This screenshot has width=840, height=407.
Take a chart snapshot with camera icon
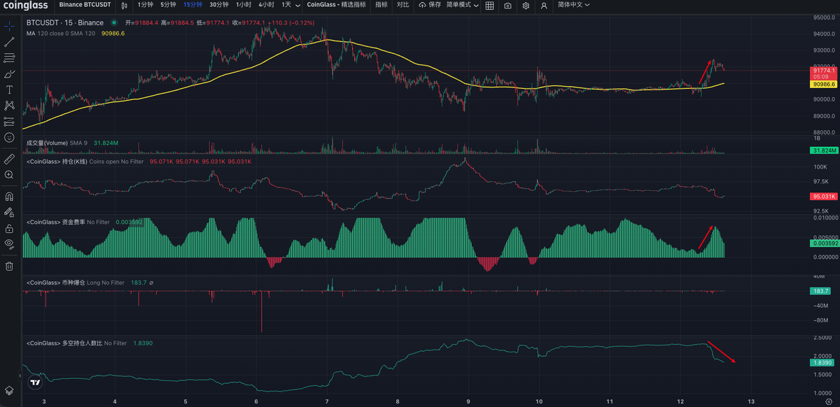(507, 6)
